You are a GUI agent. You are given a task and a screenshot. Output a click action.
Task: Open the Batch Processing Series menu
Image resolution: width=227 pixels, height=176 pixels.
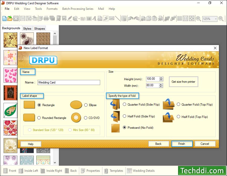tap(78, 9)
